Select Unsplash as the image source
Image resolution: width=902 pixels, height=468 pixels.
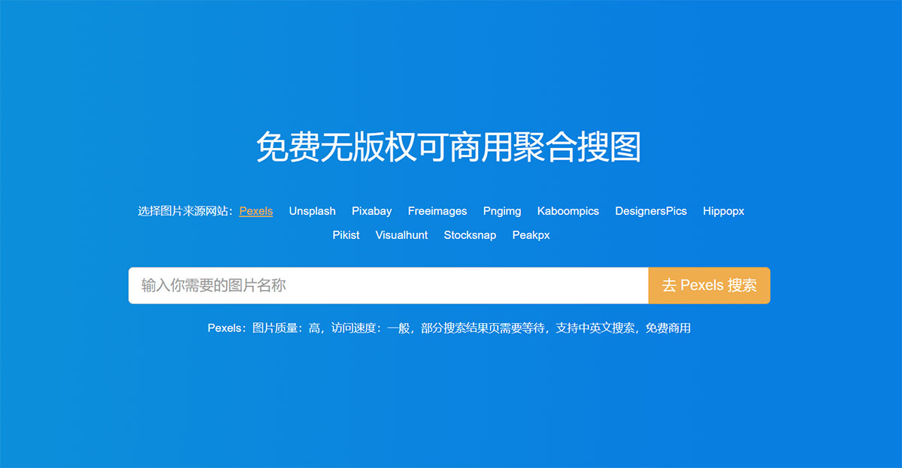(x=312, y=211)
